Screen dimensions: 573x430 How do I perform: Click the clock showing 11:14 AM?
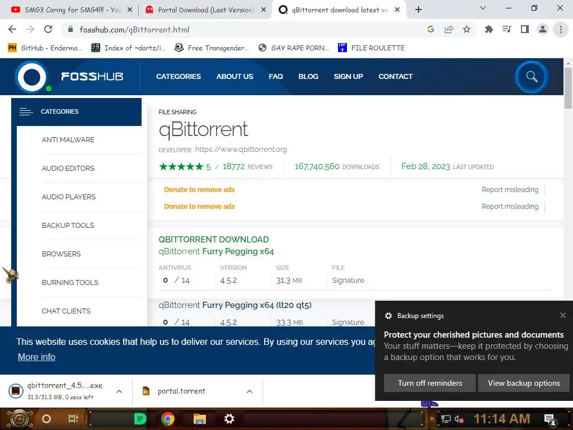tap(502, 419)
